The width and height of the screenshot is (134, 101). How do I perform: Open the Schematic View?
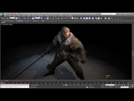pyautogui.click(x=90, y=19)
